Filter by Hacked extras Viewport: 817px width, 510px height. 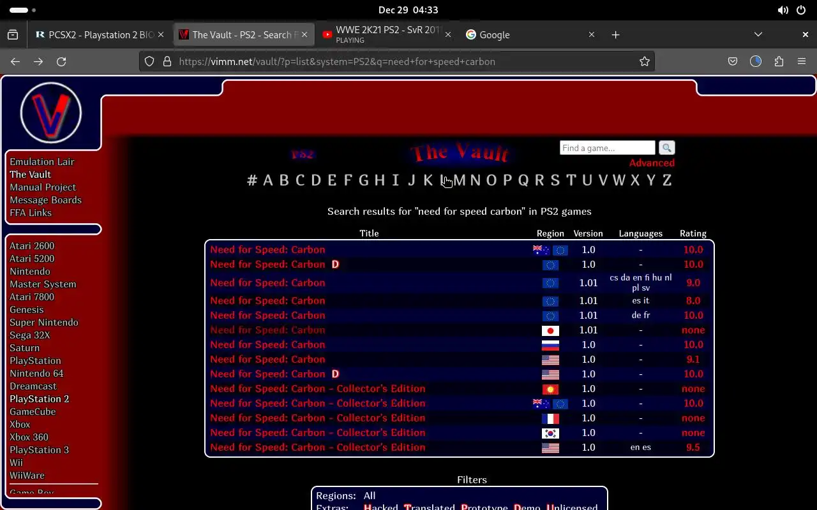click(381, 507)
